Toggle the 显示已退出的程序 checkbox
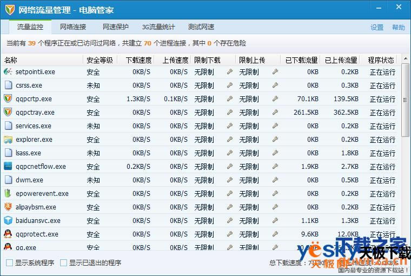The image size is (411, 276). (x=63, y=263)
